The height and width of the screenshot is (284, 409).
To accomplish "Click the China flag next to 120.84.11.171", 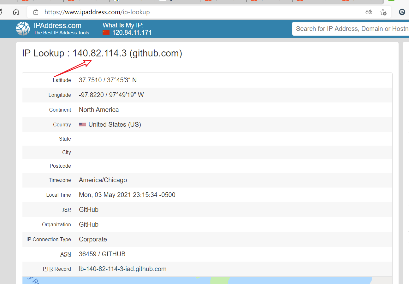I will pos(106,32).
